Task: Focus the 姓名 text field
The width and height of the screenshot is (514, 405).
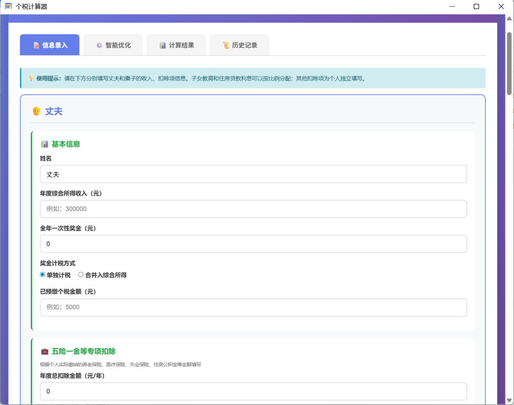Action: (x=253, y=174)
